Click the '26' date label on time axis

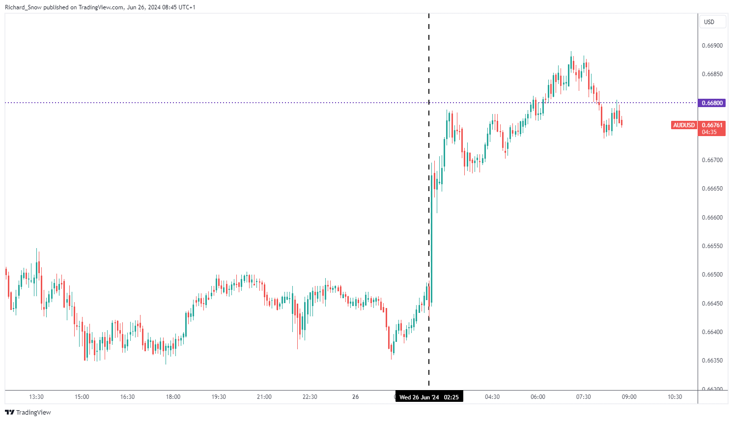pos(356,397)
